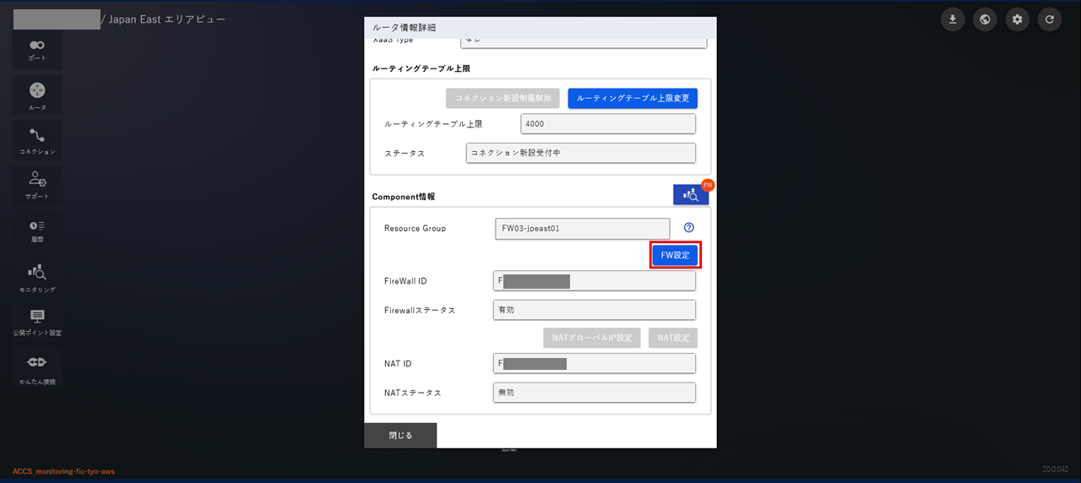This screenshot has height=483, width=1081.
Task: Click the Resource Group label
Action: pyautogui.click(x=415, y=228)
